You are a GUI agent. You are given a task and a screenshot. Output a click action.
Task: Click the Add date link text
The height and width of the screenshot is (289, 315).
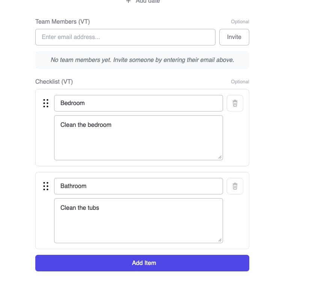pyautogui.click(x=148, y=2)
